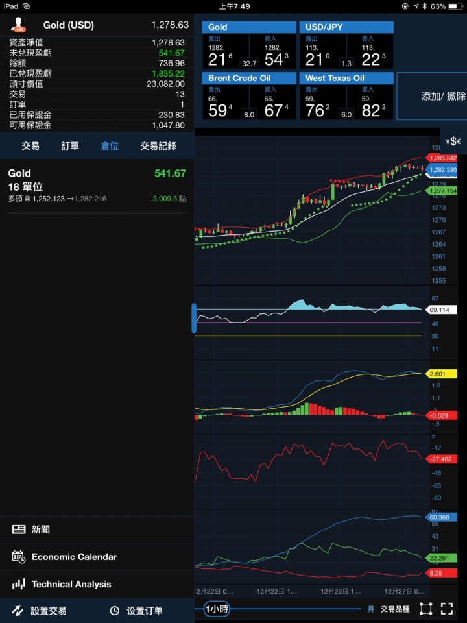Select the 倉位 positions tab

click(x=110, y=146)
